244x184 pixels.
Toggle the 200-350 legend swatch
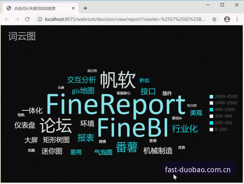click(x=211, y=123)
